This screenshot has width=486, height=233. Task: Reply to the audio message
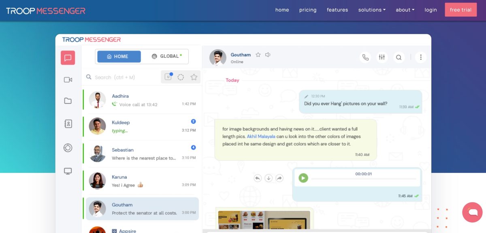(x=258, y=178)
